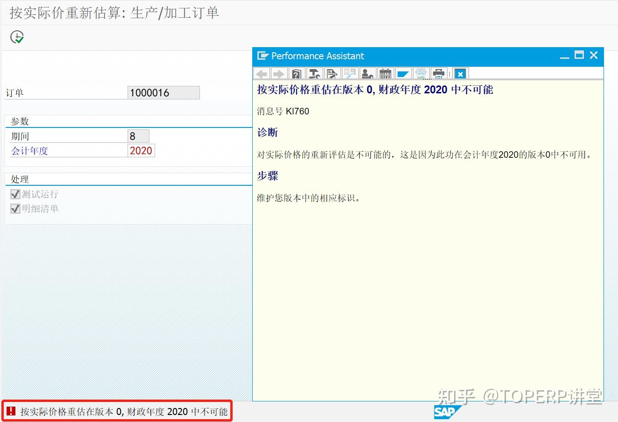Select the 订单 input field showing 1000016
This screenshot has width=618, height=422.
[163, 92]
